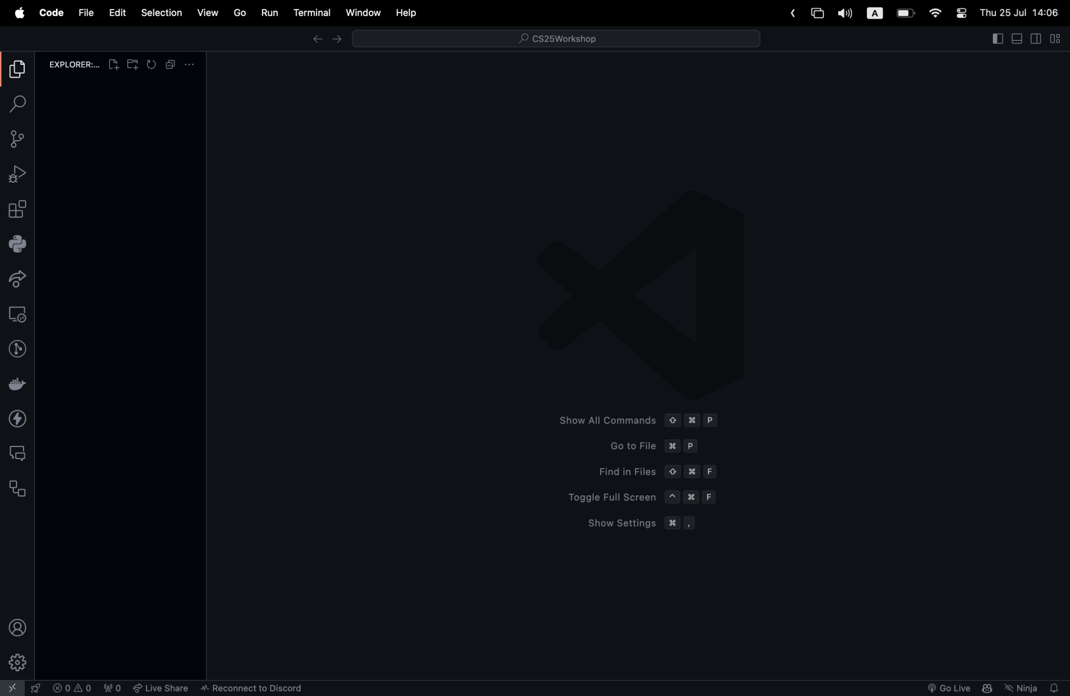
Task: Open the Manage gear icon
Action: point(17,663)
